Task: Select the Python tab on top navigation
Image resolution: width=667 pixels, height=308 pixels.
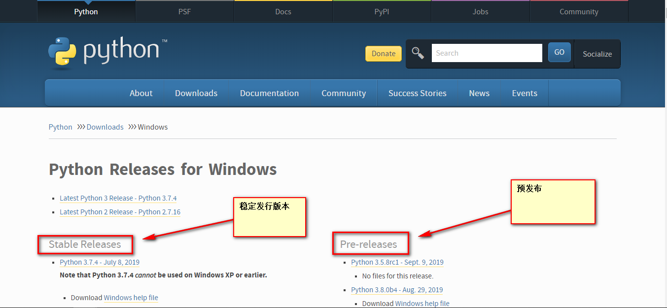Action: click(86, 11)
